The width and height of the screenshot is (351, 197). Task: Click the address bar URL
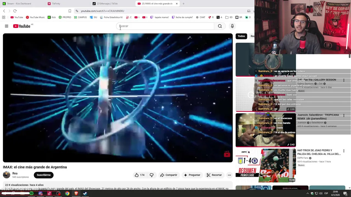click(103, 11)
